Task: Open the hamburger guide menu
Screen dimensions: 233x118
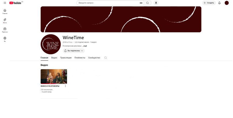Action: (x=5, y=3)
